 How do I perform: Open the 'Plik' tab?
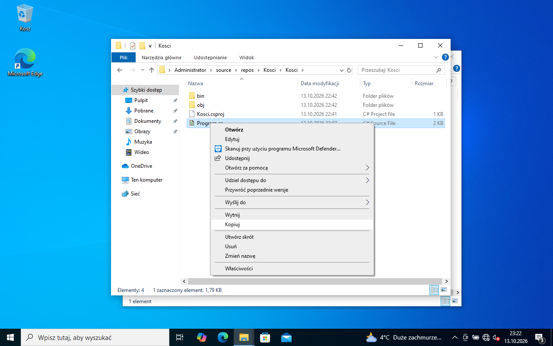(124, 58)
